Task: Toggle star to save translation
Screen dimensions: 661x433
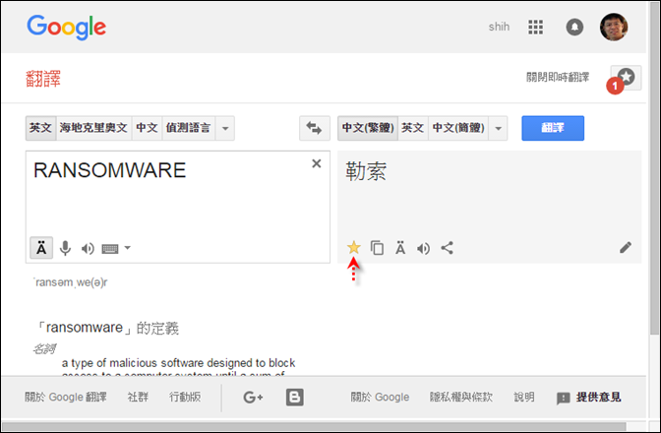Action: click(x=354, y=247)
